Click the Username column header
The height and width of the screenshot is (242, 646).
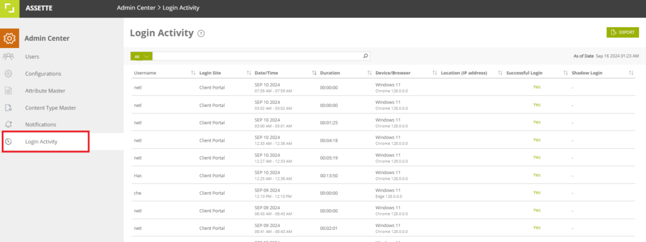(x=145, y=73)
